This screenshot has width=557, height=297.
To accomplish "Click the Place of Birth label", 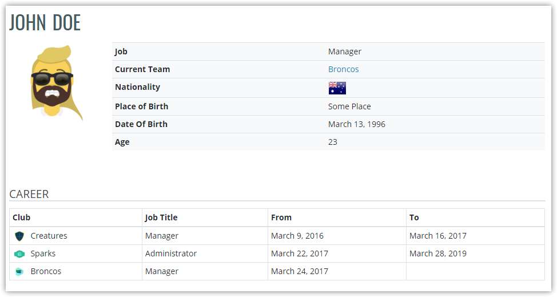I will (141, 106).
